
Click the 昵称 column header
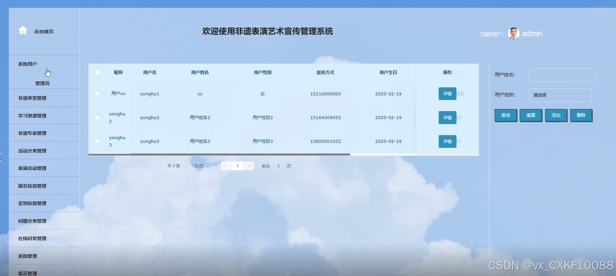pyautogui.click(x=118, y=73)
